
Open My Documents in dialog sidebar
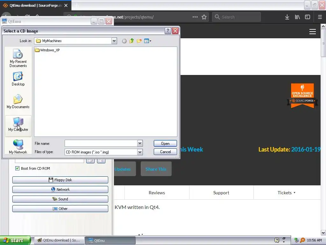pos(18,101)
